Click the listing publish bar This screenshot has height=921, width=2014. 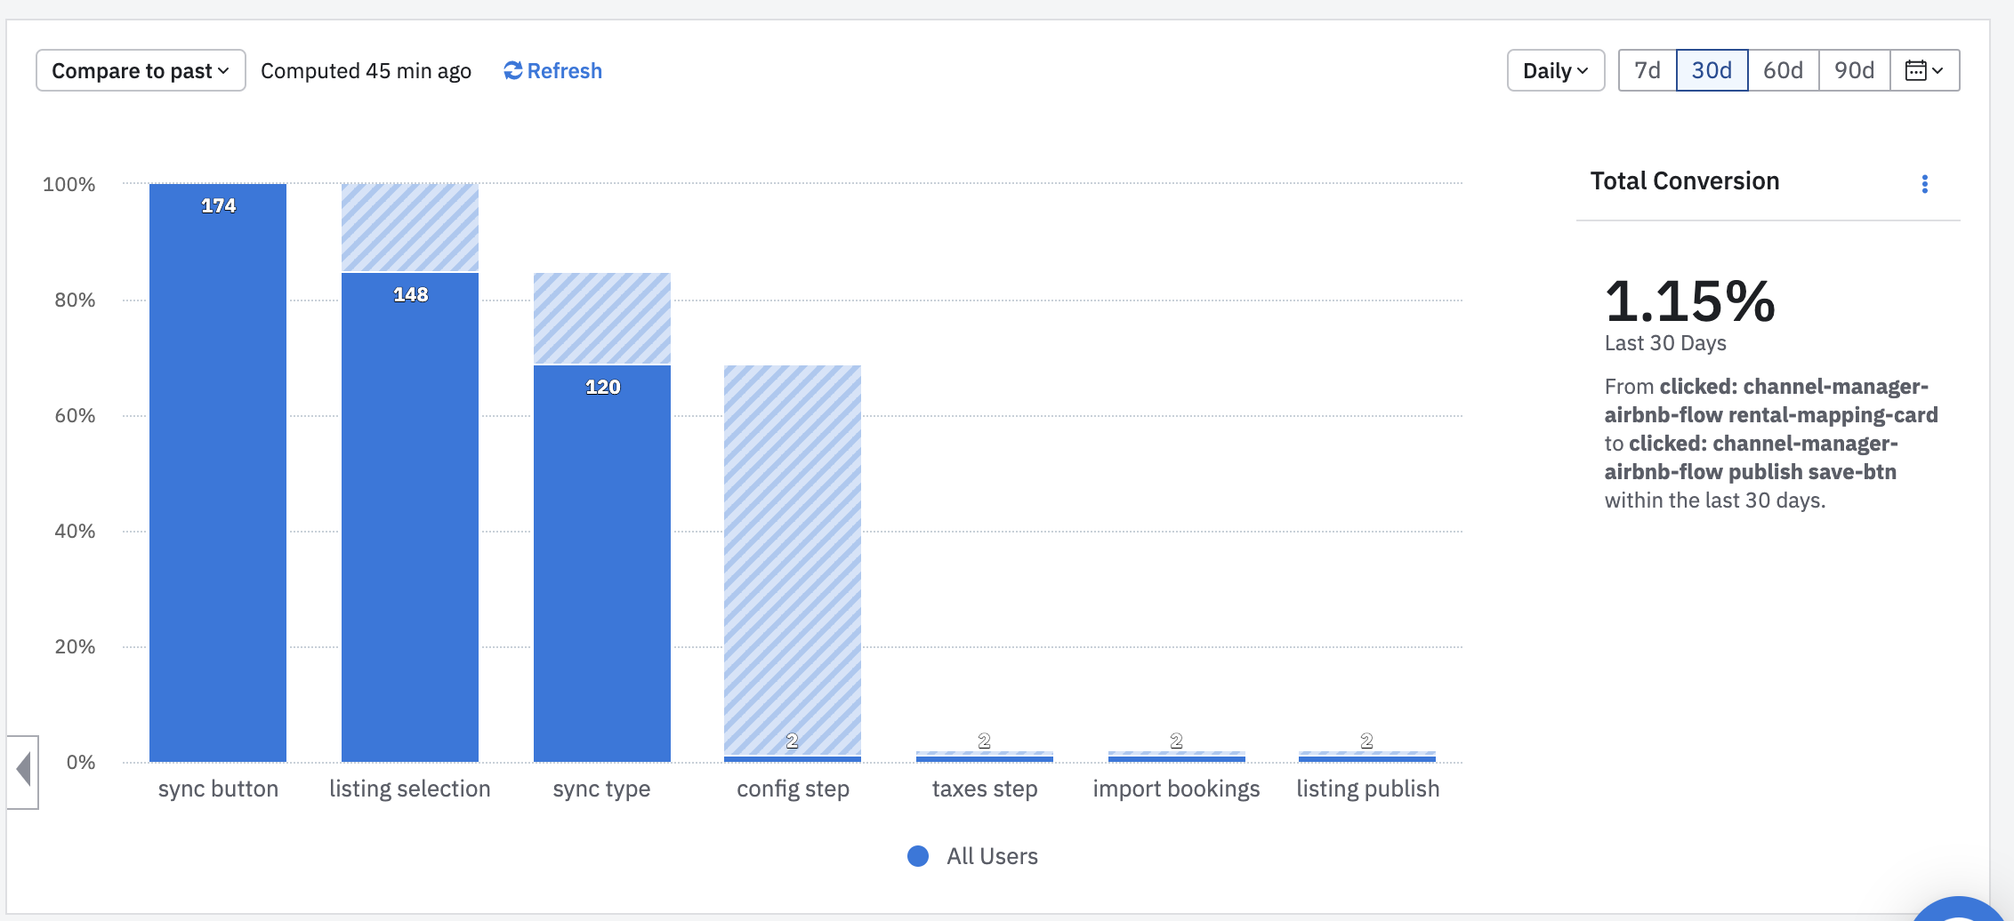(1367, 757)
